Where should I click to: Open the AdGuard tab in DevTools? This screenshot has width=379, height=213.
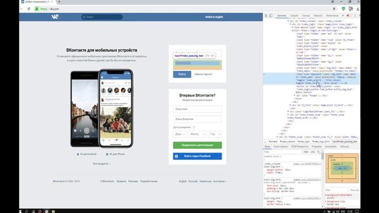coord(345,147)
